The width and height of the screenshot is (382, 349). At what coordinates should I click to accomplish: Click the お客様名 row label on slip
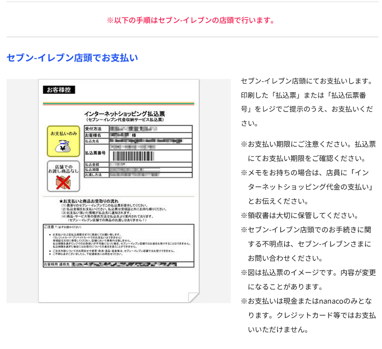93,135
